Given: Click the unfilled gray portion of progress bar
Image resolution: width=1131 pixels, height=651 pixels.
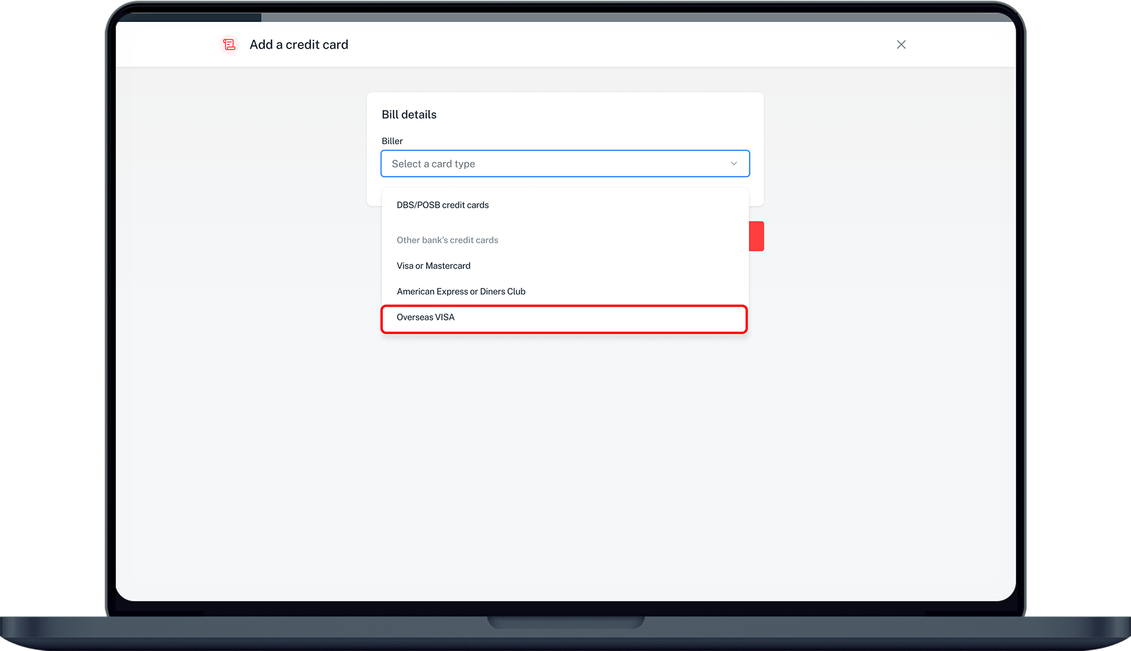Looking at the screenshot, I should click(x=637, y=17).
